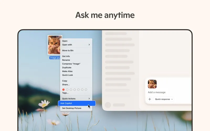Select Ask Copilot in context menu
This screenshot has height=131, width=210.
click(x=77, y=103)
